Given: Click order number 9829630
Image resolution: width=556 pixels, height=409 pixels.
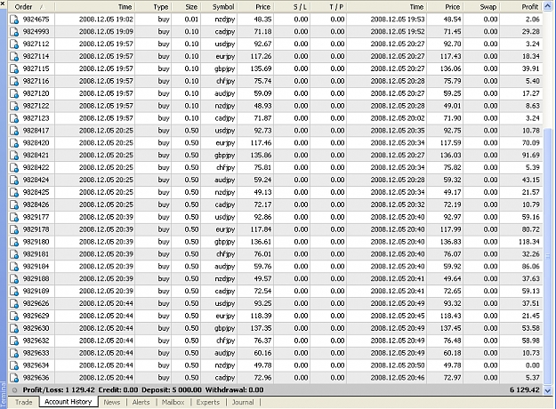Looking at the screenshot, I should pos(36,328).
